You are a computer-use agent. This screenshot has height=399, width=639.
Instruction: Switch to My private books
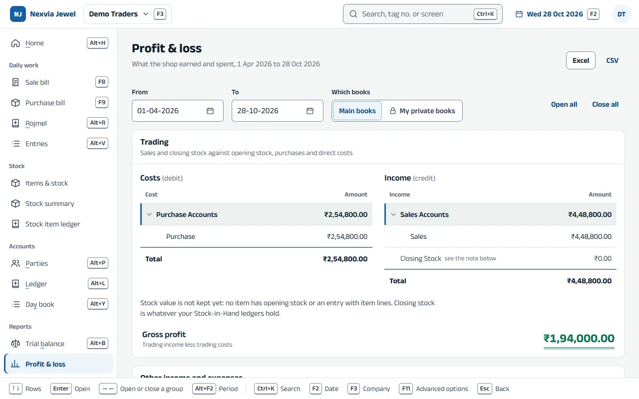point(422,111)
